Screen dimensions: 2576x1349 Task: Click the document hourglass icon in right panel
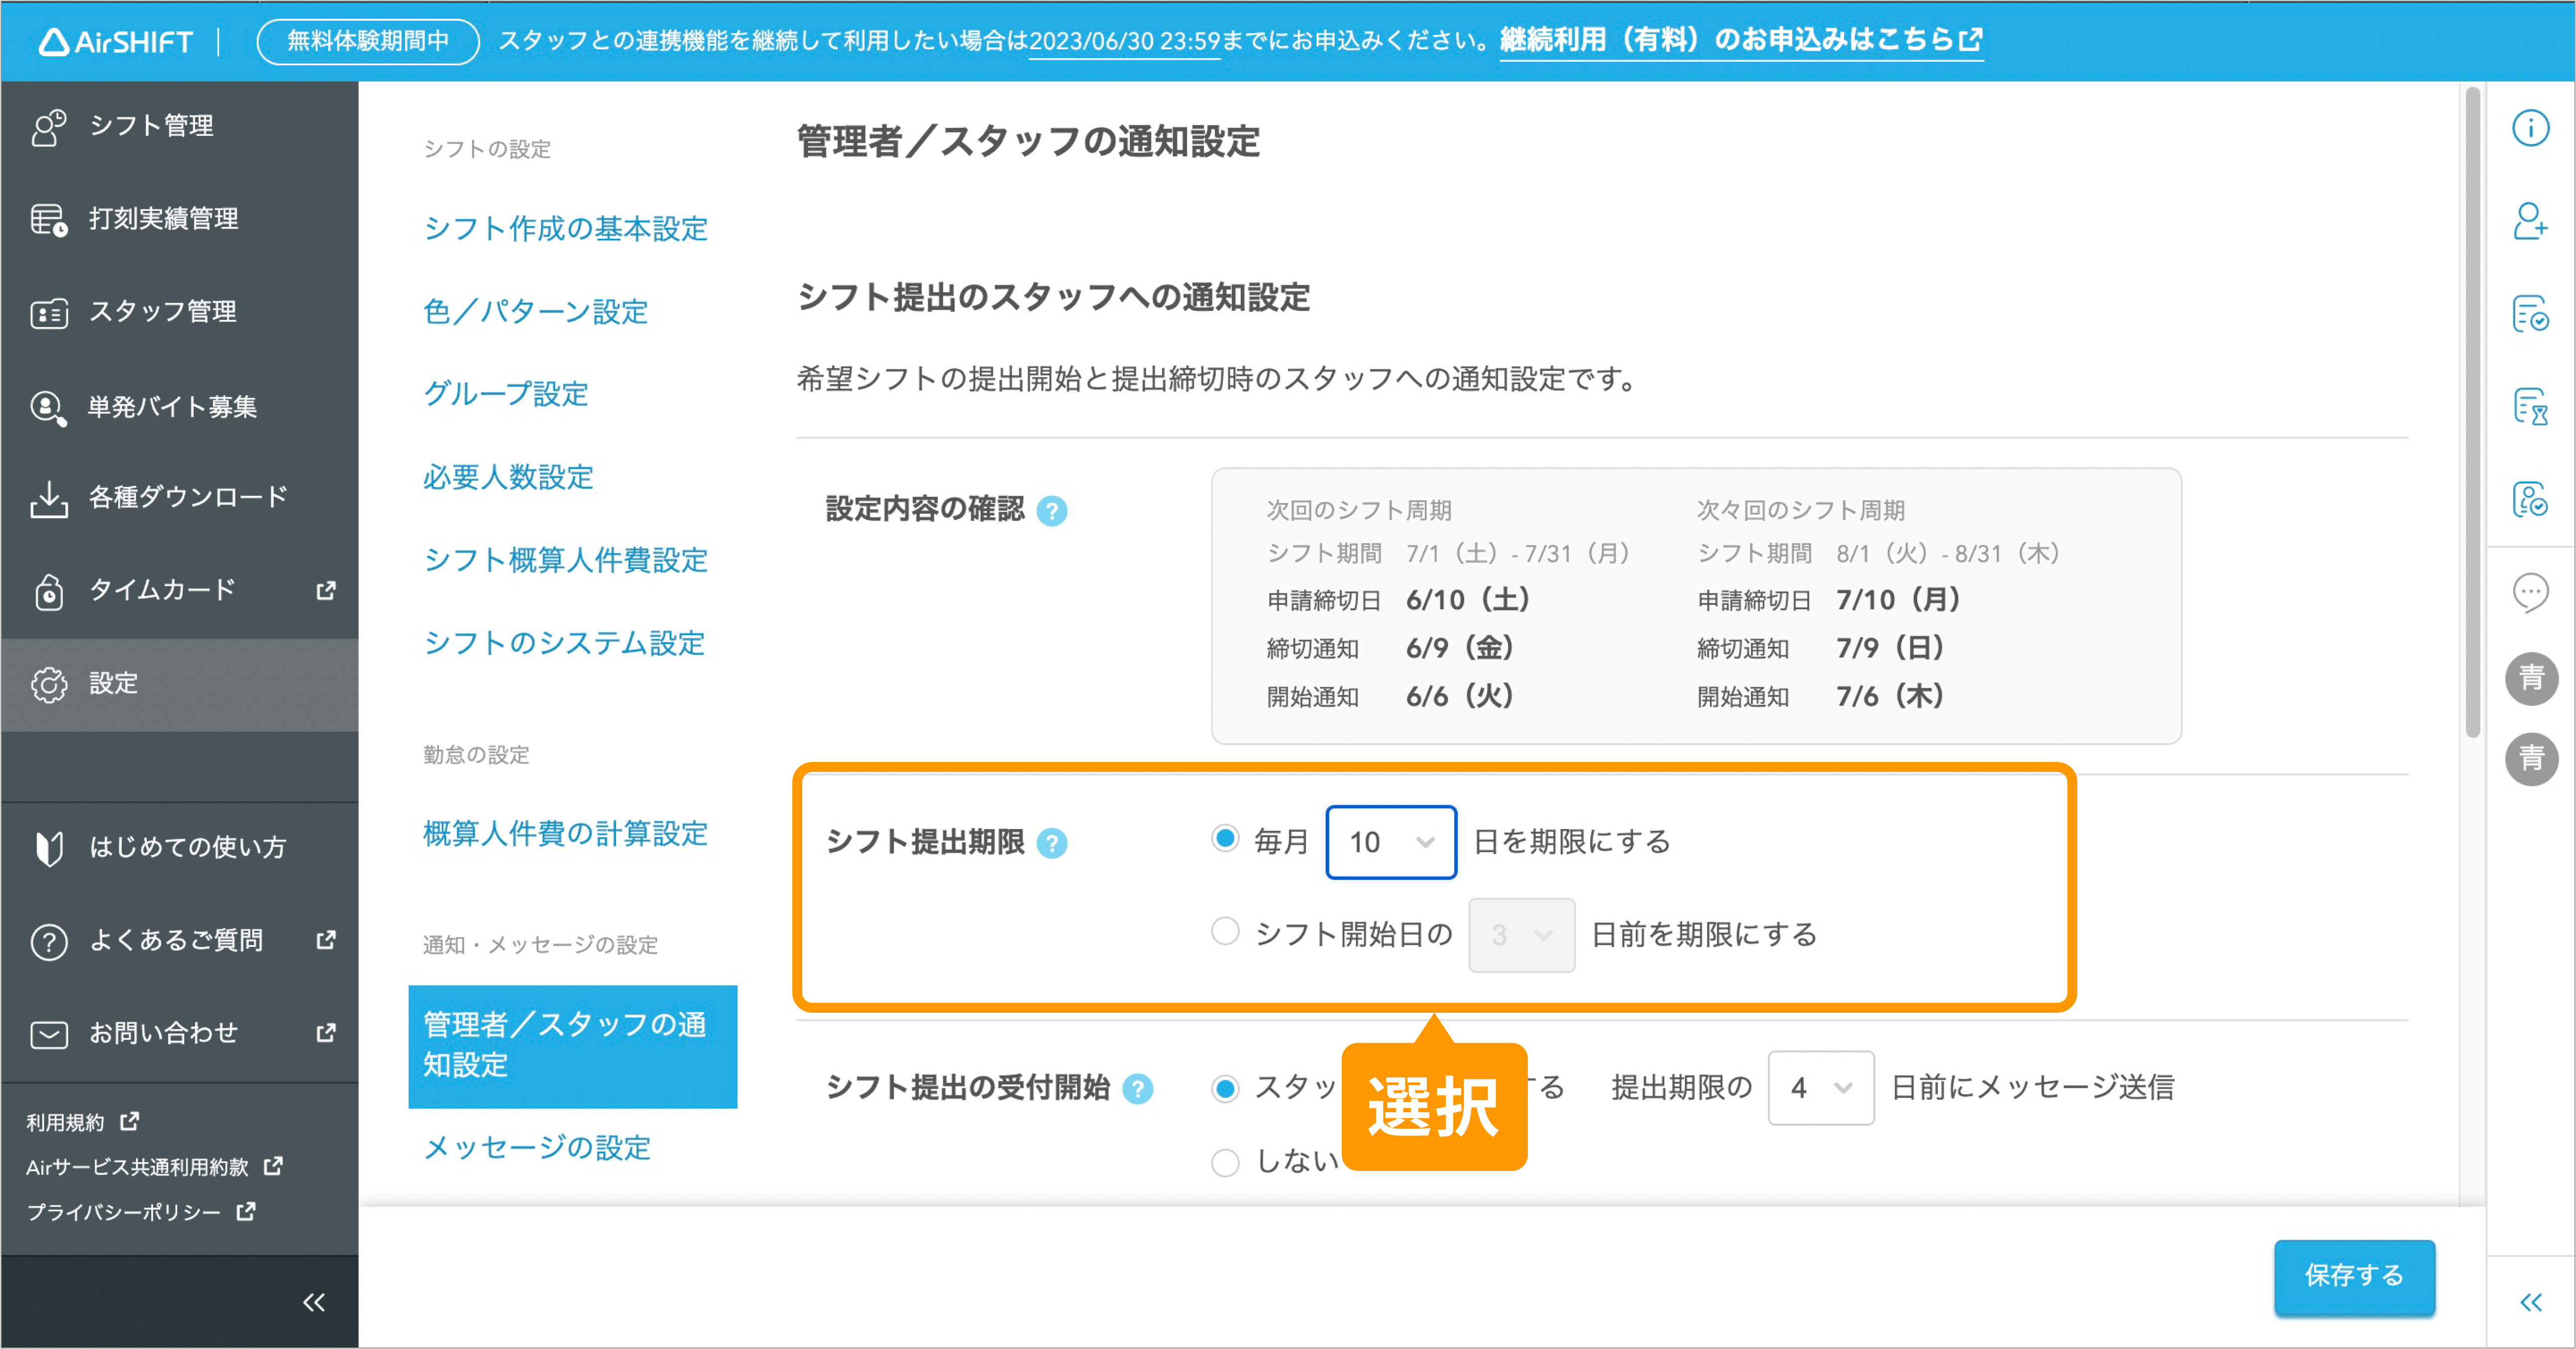coord(2531,407)
